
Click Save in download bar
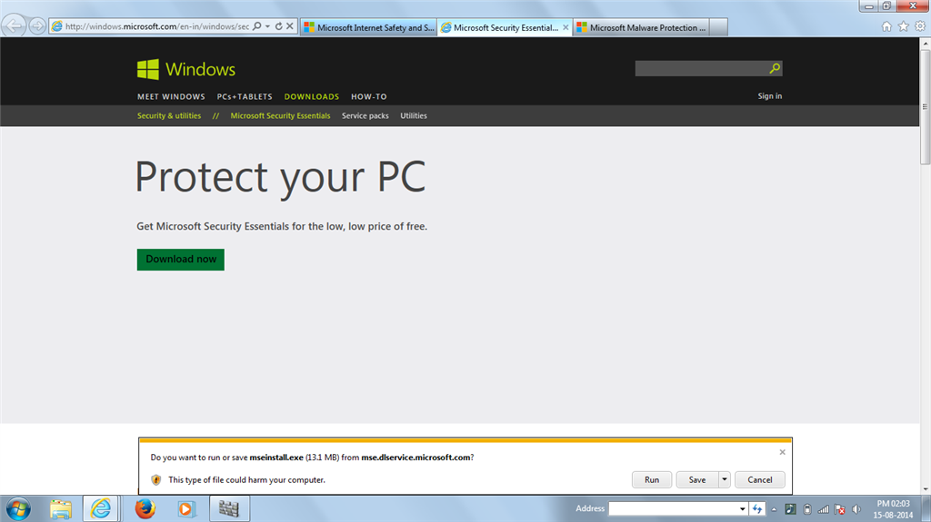pyautogui.click(x=697, y=480)
